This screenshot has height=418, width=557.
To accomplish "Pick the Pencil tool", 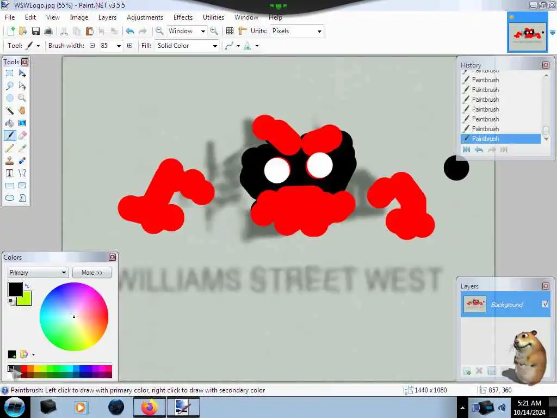I will (x=10, y=148).
